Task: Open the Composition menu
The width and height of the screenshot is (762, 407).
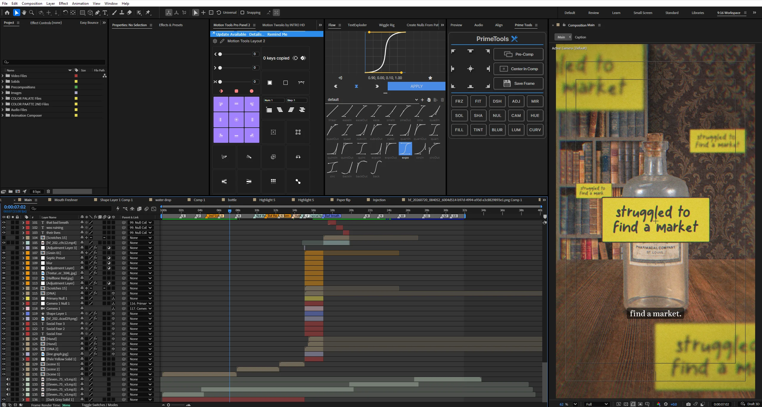Action: coord(32,3)
